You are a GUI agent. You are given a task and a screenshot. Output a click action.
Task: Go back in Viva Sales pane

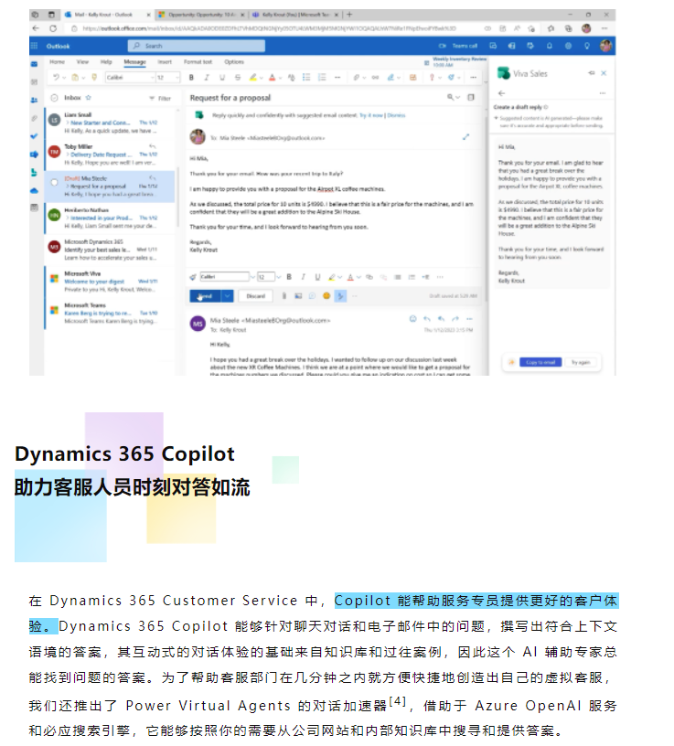click(501, 93)
